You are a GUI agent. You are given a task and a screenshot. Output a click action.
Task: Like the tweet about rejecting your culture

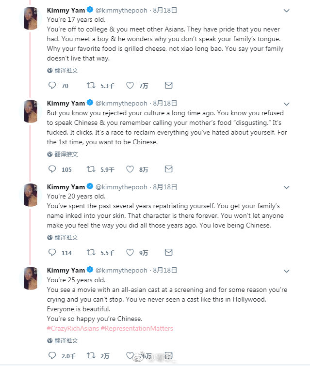pyautogui.click(x=130, y=169)
